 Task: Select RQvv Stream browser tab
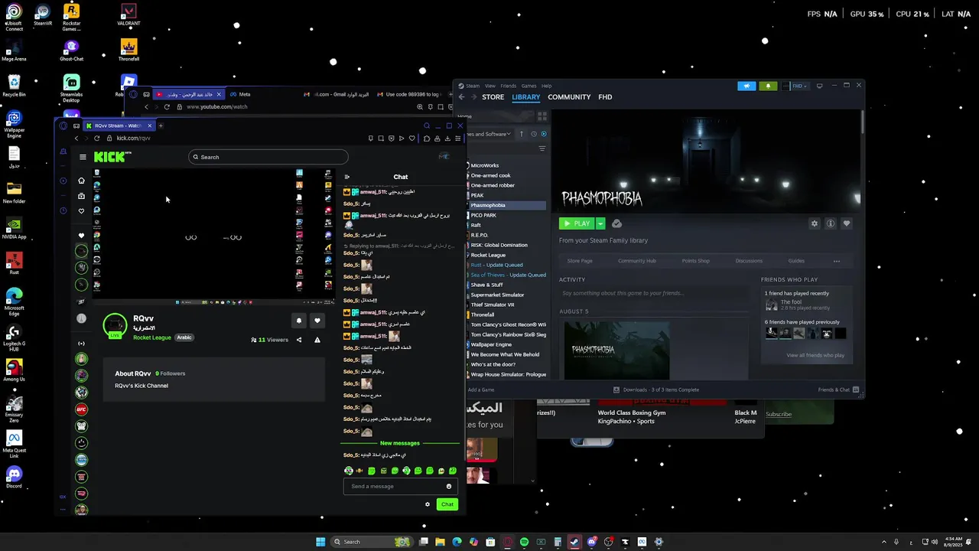tap(119, 126)
